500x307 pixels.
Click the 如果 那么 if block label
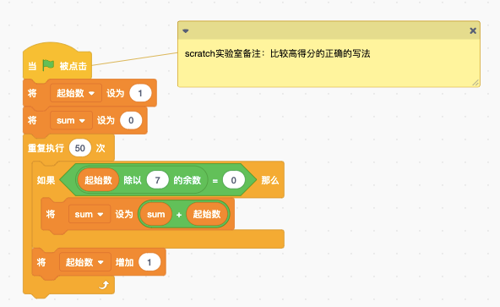click(46, 180)
